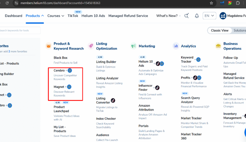The width and height of the screenshot is (246, 142).
Task: Open the Alerts tool
Action: point(228,94)
